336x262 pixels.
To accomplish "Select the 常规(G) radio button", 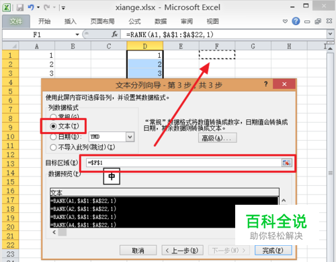I will click(x=53, y=117).
